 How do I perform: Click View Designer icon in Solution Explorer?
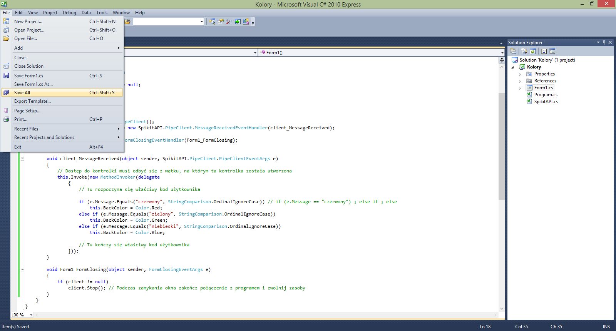(552, 51)
